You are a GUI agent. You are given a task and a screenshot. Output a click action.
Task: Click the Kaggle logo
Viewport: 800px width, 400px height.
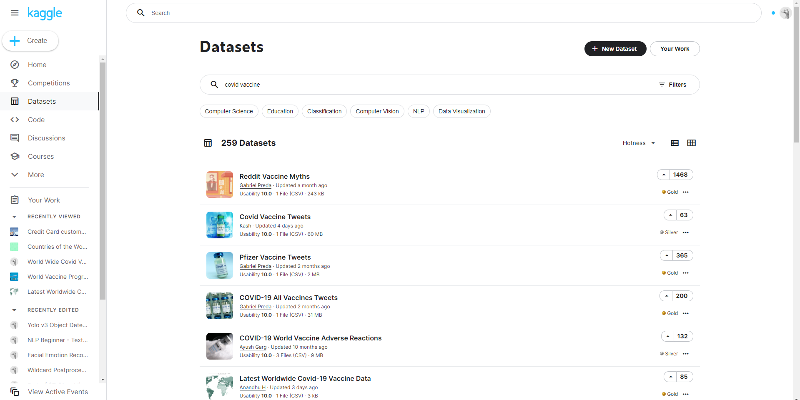pos(45,13)
